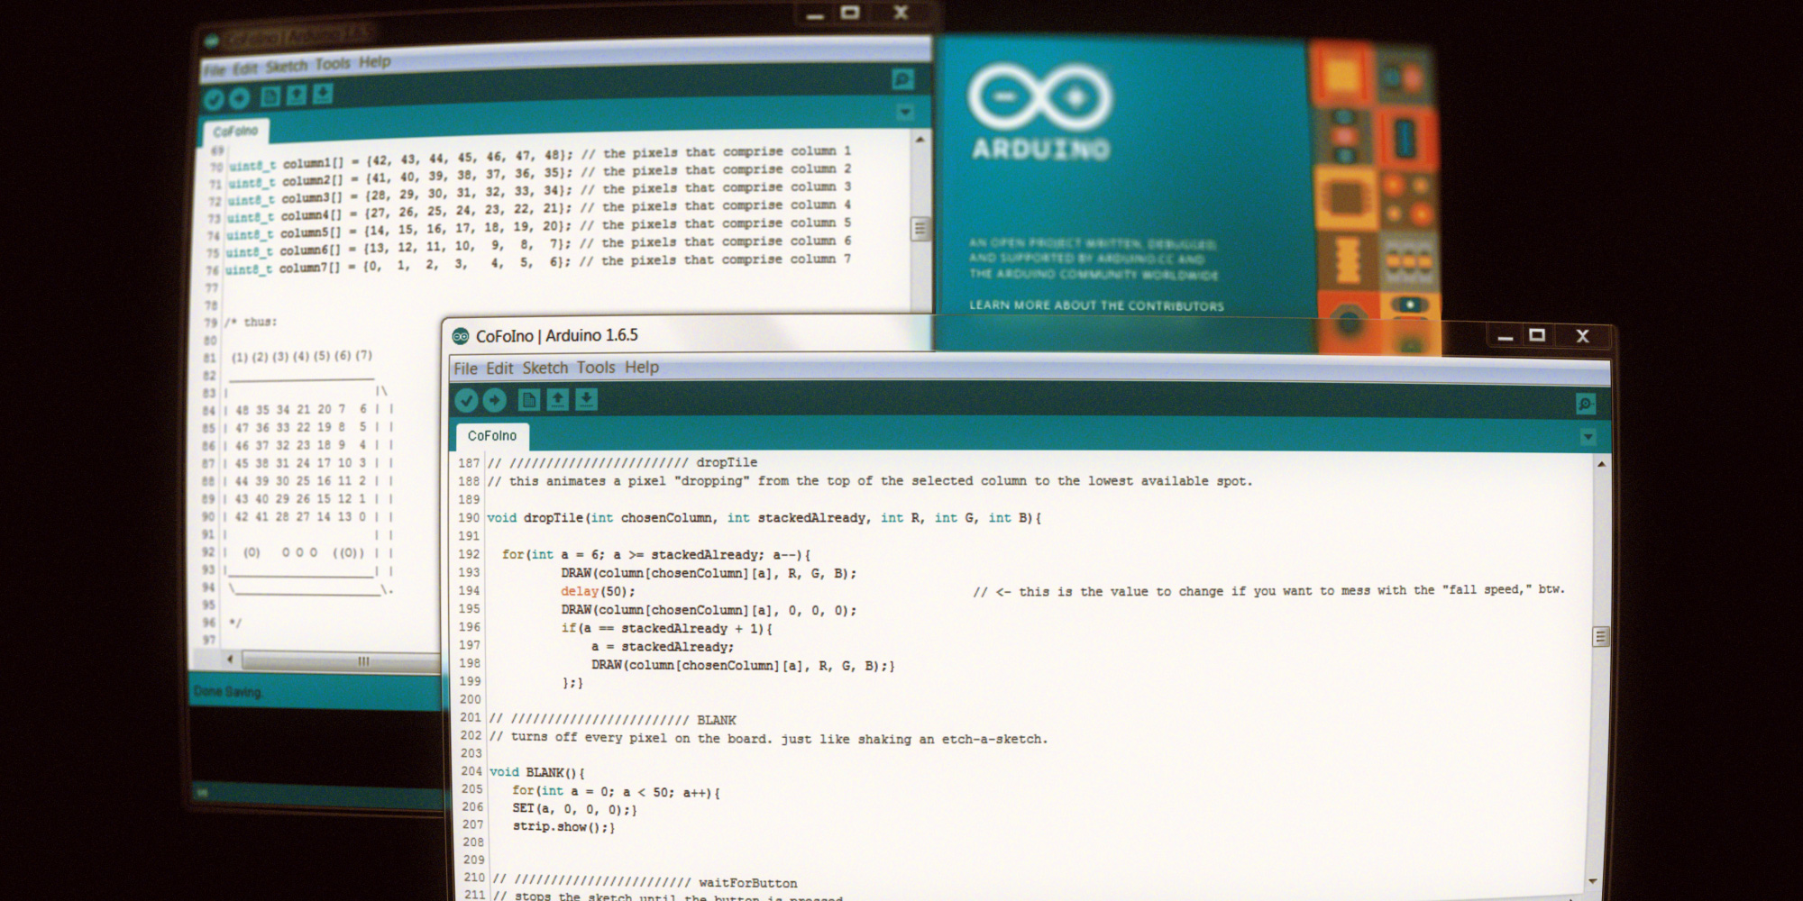Click vertical scrollbar thumb in front editor

click(x=1600, y=637)
